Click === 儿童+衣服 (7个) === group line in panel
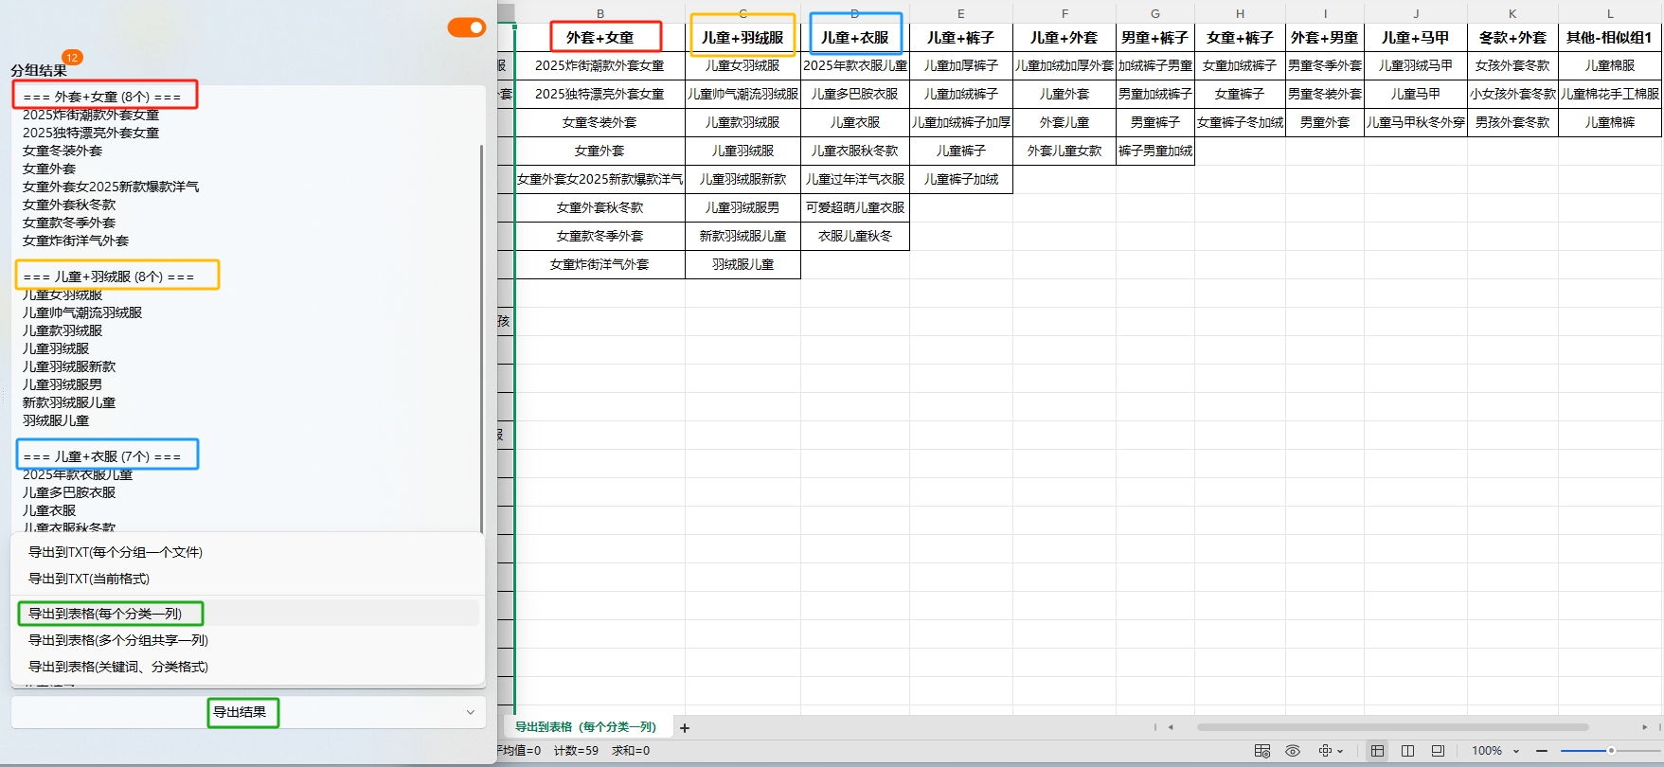This screenshot has height=767, width=1664. pos(102,456)
